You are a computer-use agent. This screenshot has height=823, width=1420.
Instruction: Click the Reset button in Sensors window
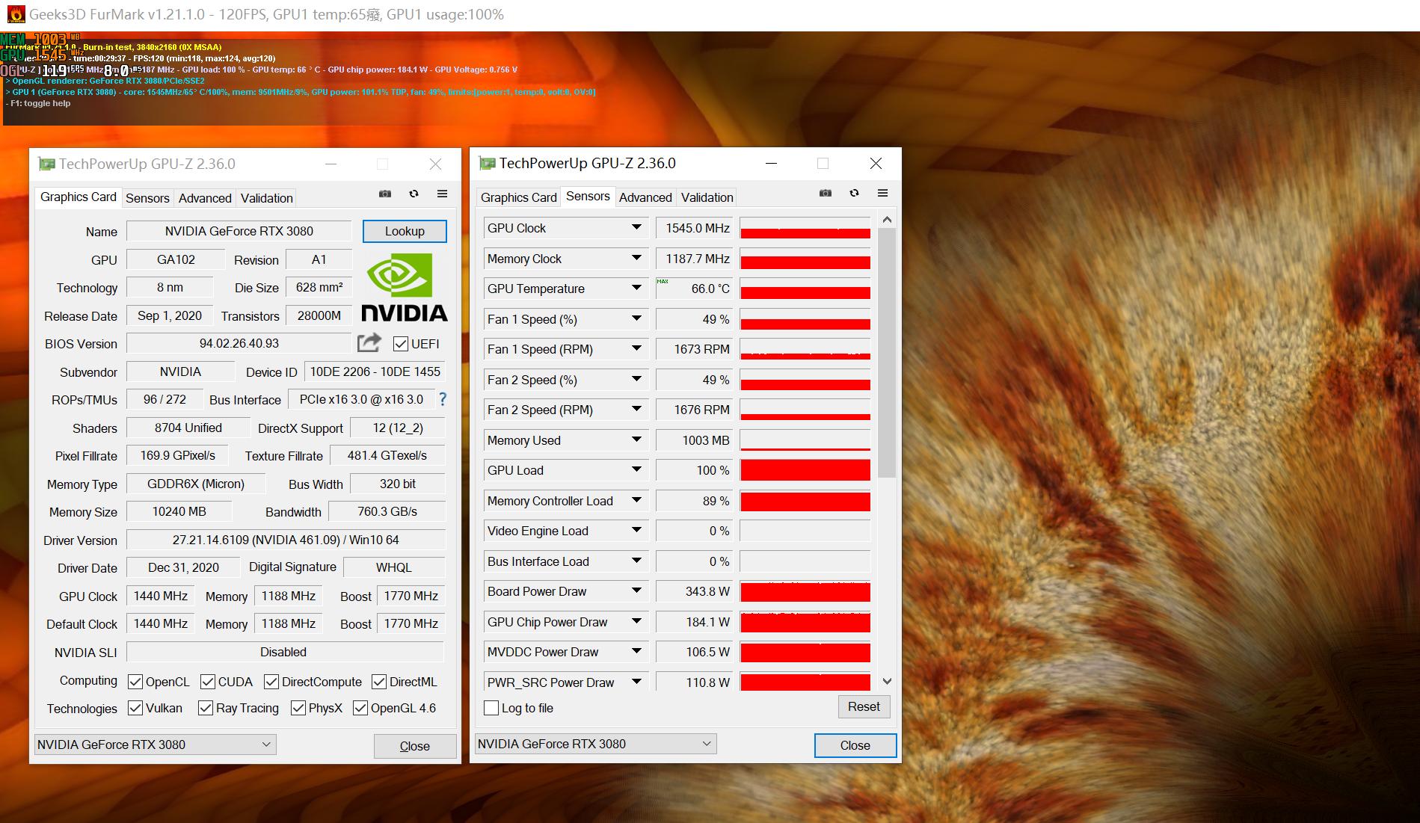864,706
